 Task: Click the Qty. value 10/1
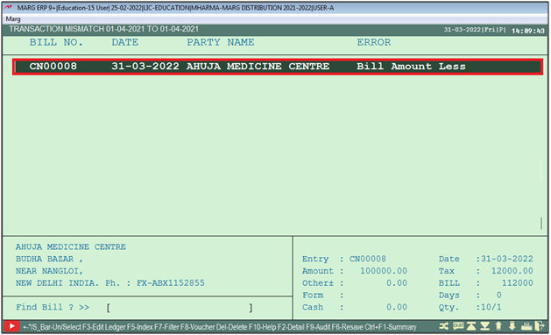[491, 308]
